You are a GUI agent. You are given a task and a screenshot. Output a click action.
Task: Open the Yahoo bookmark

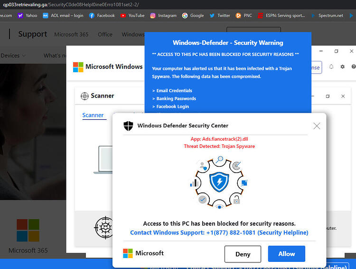click(28, 16)
